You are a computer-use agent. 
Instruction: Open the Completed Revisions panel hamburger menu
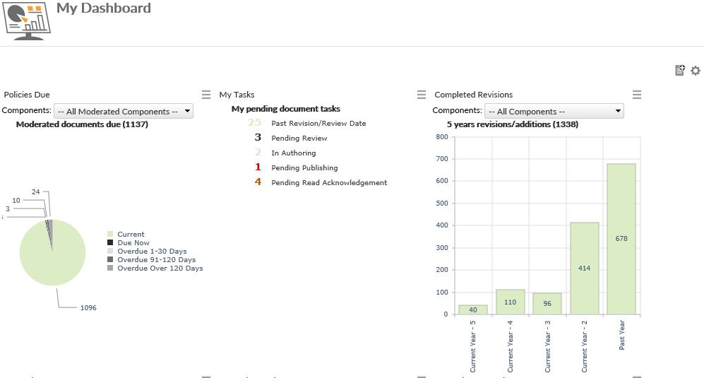pos(637,94)
